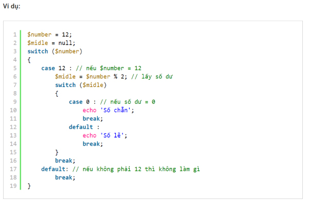Click the 'break;' on line 18
309x206 pixels.
[65, 177]
